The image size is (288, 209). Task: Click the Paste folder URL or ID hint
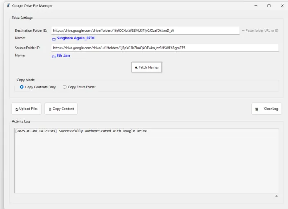[260, 30]
